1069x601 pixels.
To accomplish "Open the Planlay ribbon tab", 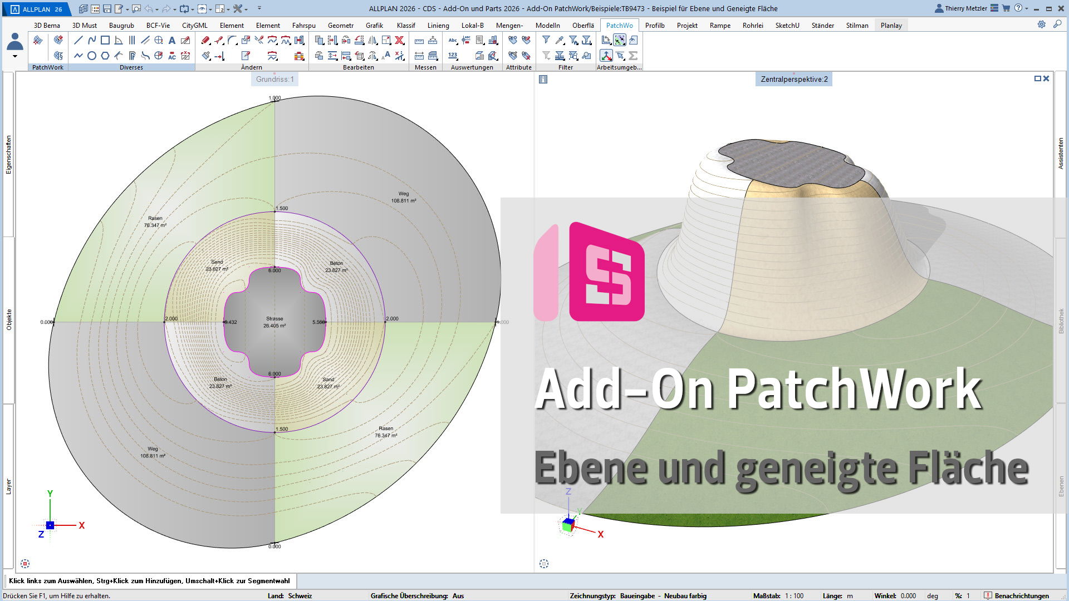I will pos(891,26).
